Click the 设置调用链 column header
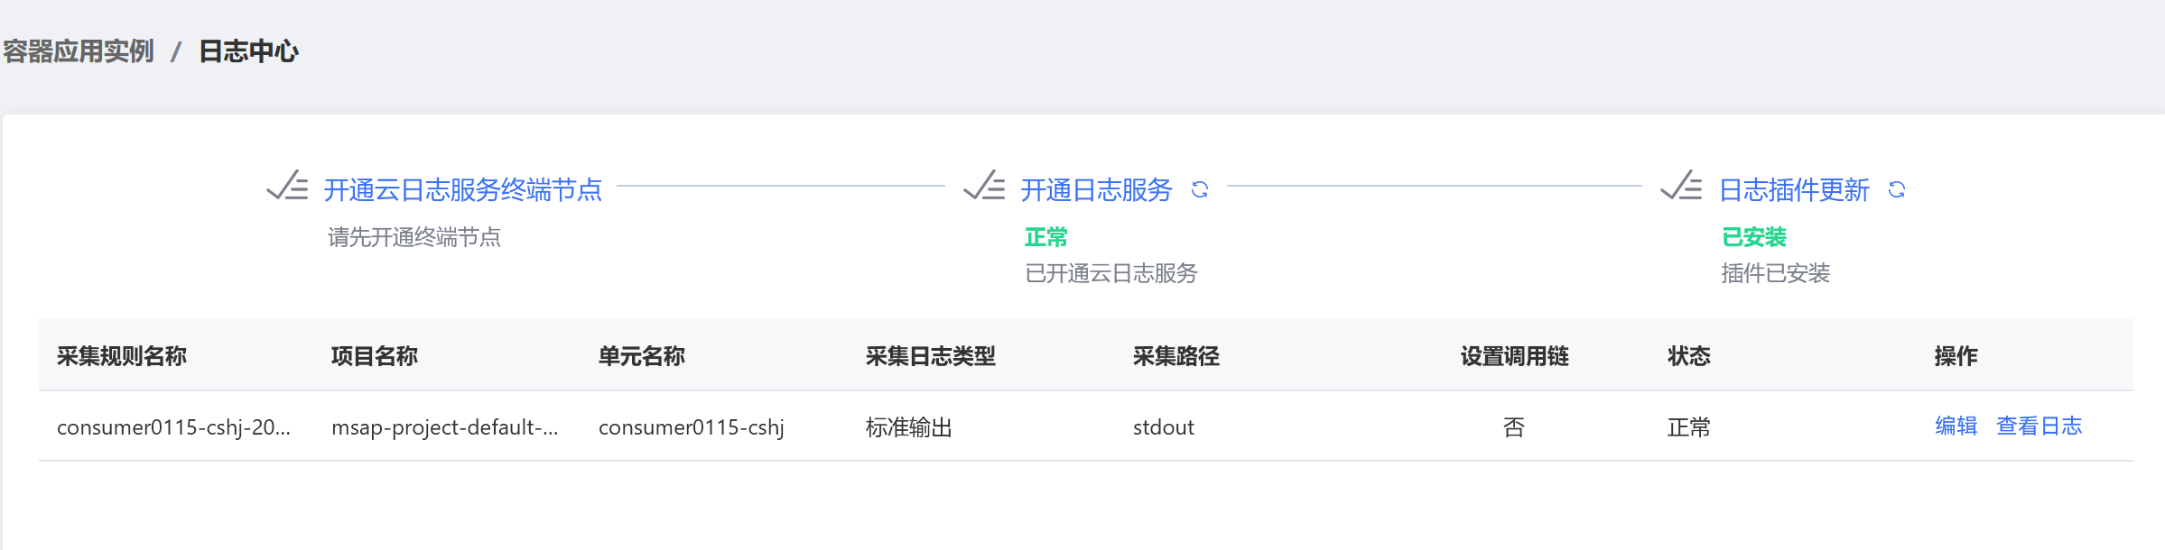The height and width of the screenshot is (550, 2165). coord(1514,356)
